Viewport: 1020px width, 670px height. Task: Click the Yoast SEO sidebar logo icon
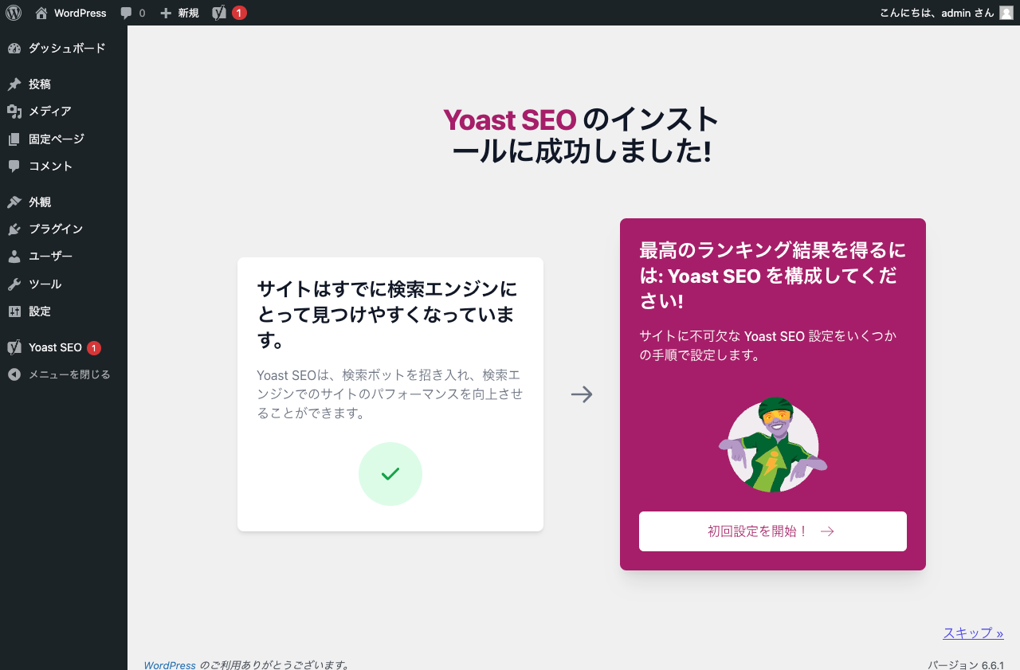click(x=14, y=347)
